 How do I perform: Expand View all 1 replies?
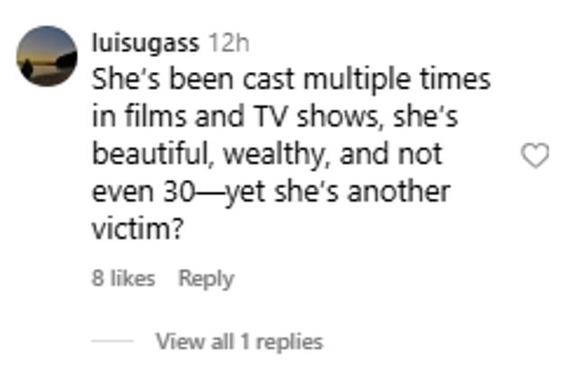pyautogui.click(x=238, y=342)
